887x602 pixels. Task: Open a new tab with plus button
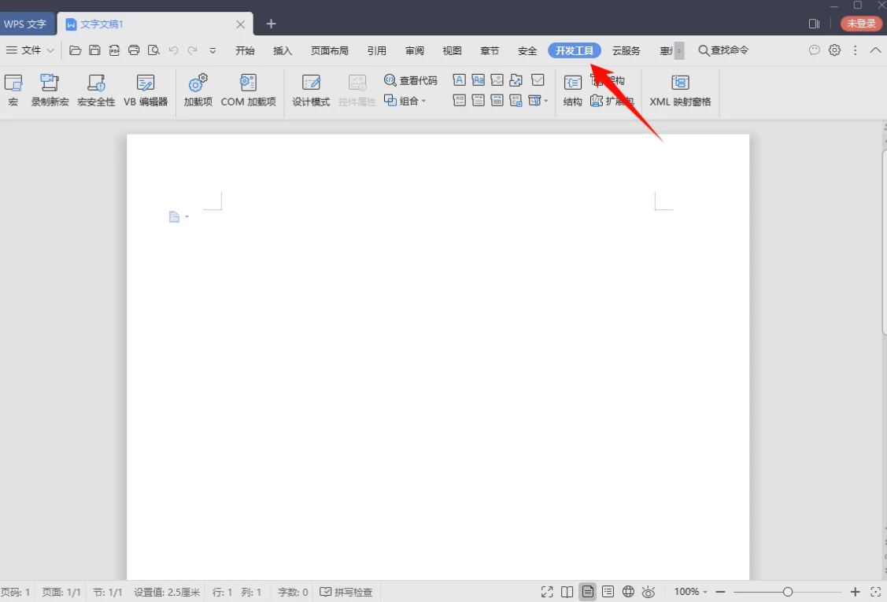pyautogui.click(x=271, y=24)
